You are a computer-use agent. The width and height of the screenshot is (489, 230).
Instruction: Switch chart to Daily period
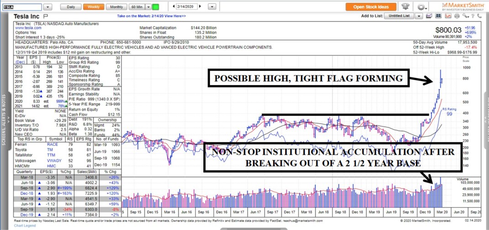71,7
